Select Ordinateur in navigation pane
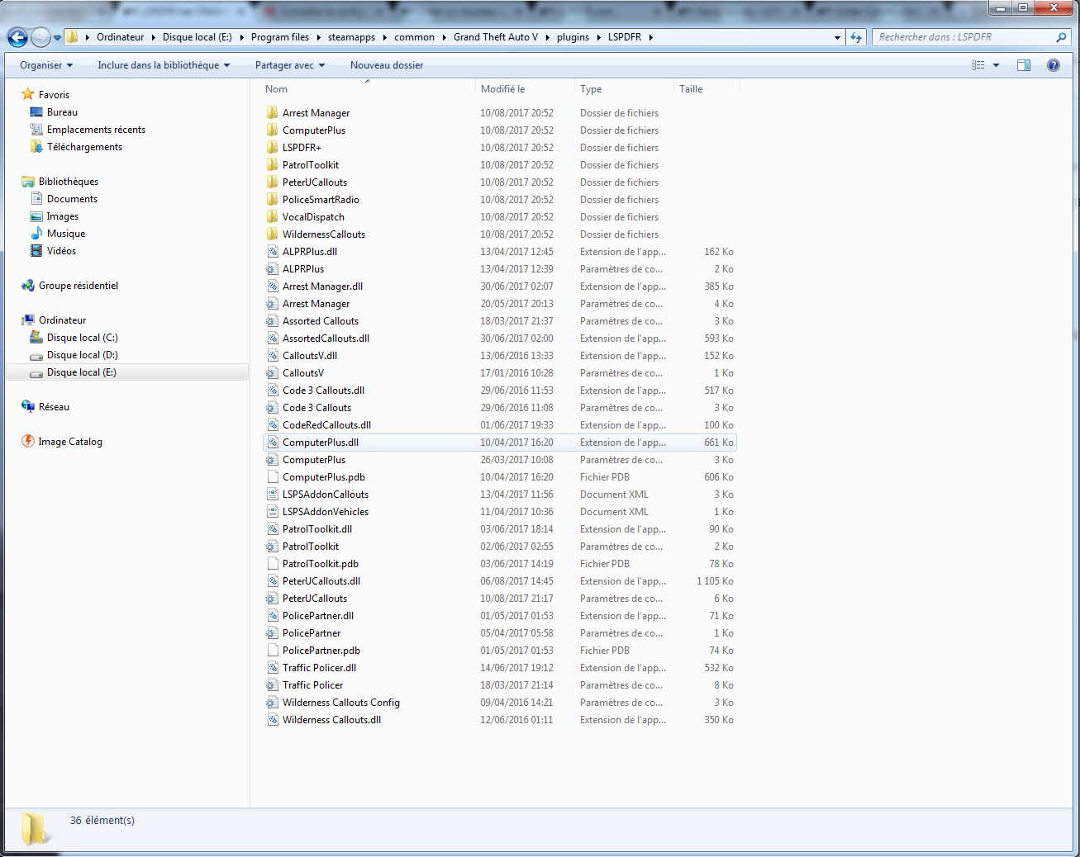The height and width of the screenshot is (857, 1080). pyautogui.click(x=62, y=320)
